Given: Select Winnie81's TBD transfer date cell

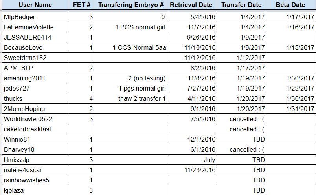Looking at the screenshot, I should pos(241,139).
